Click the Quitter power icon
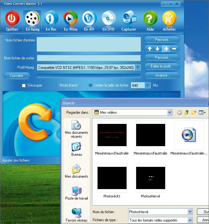The image size is (209, 224). [x=12, y=19]
